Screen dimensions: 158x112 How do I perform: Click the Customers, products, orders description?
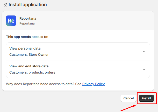pyautogui.click(x=32, y=73)
